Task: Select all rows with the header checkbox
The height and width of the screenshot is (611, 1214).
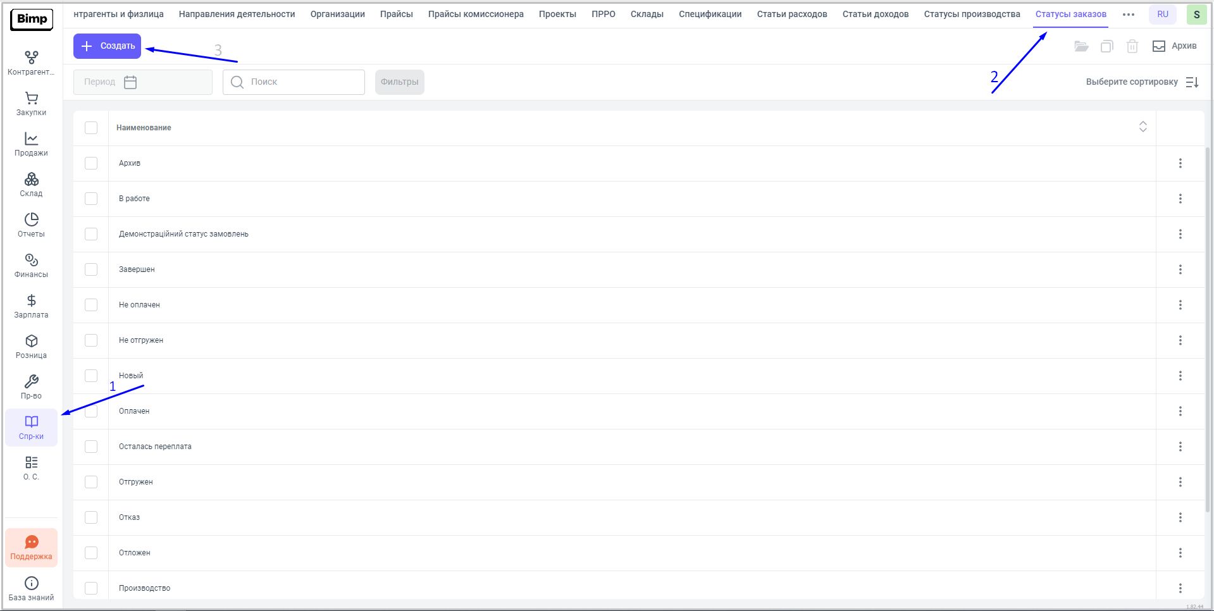Action: 91,128
